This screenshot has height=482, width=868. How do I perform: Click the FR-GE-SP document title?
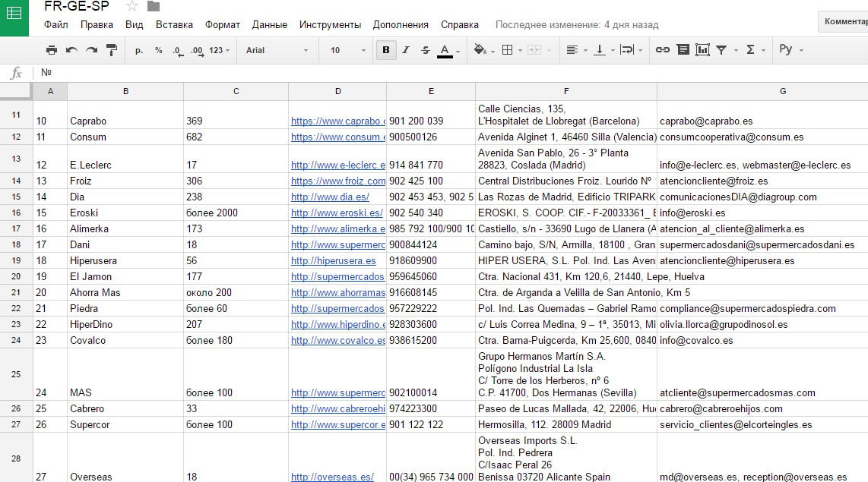(x=77, y=7)
